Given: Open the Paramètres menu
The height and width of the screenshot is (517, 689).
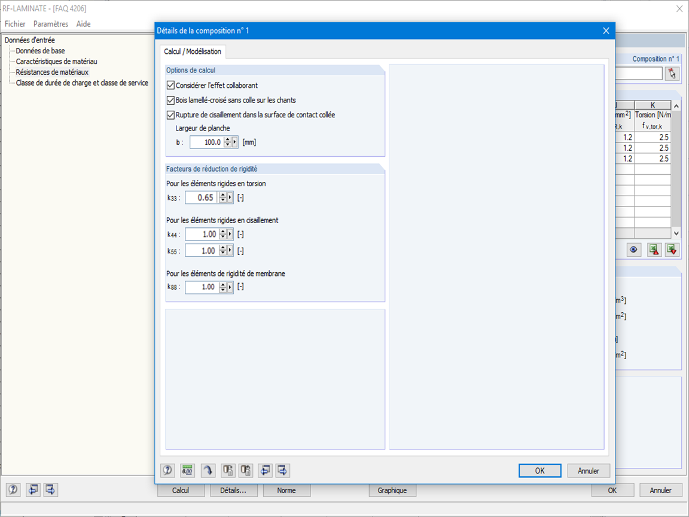Looking at the screenshot, I should 50,24.
